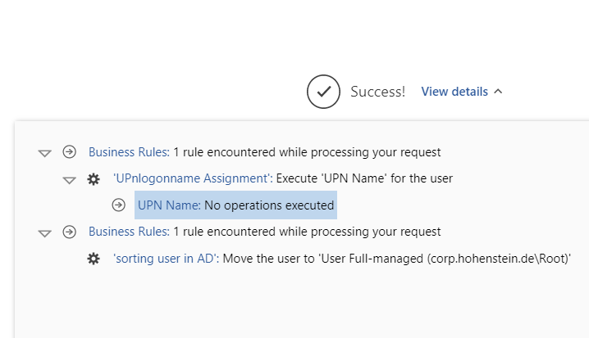Screen dimensions: 589x338
Task: Collapse the second Business Rules tree node
Action: (x=45, y=233)
